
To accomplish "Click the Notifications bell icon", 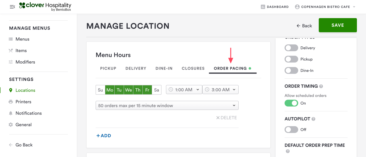I will click(11, 113).
